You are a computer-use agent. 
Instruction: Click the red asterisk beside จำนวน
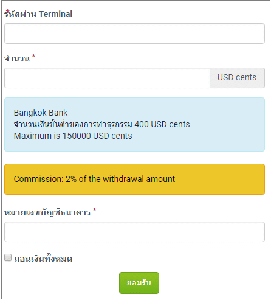tap(33, 56)
